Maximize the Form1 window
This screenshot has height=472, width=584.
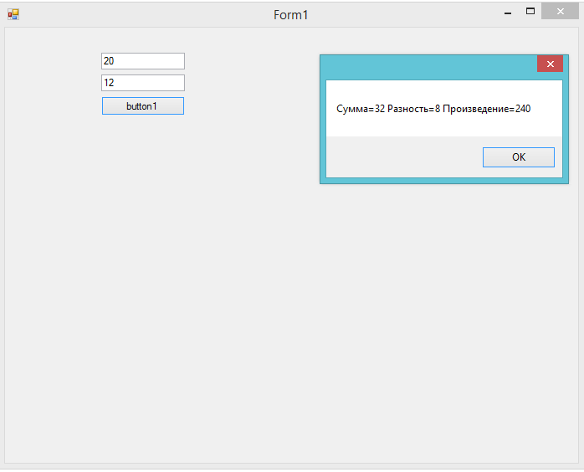click(x=530, y=11)
